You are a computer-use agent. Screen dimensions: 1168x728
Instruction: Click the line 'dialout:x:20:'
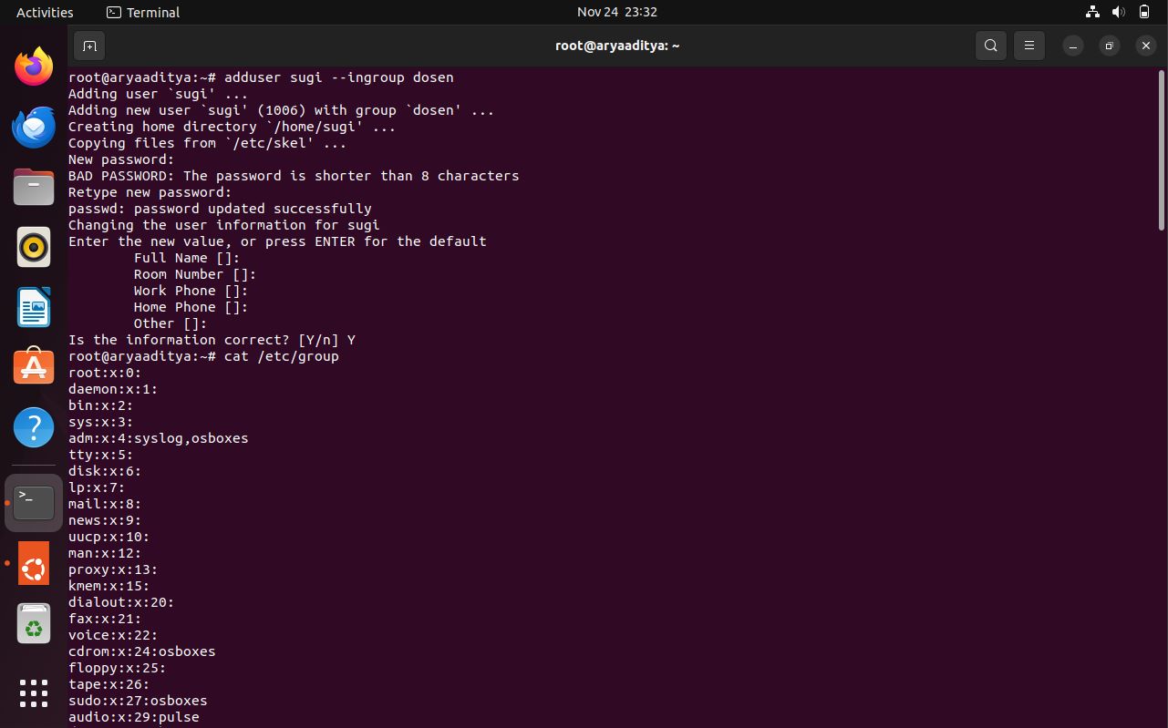point(121,602)
